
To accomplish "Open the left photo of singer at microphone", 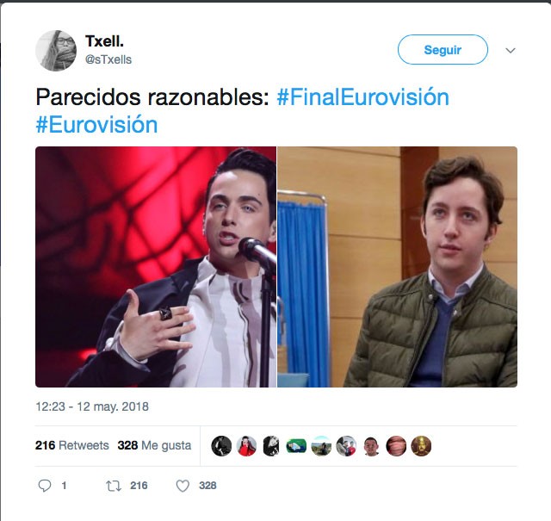I will (x=156, y=267).
